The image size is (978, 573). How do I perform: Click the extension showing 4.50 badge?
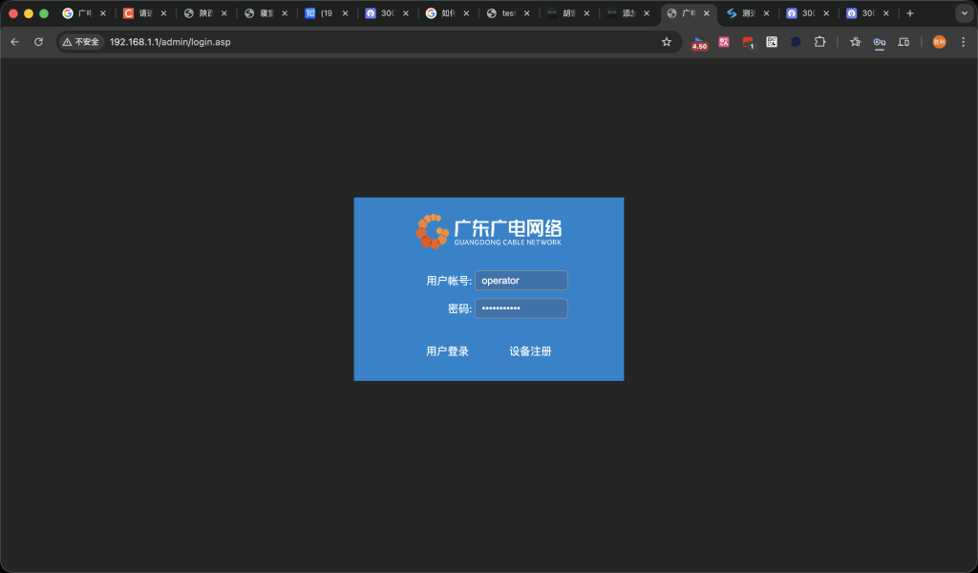click(699, 42)
